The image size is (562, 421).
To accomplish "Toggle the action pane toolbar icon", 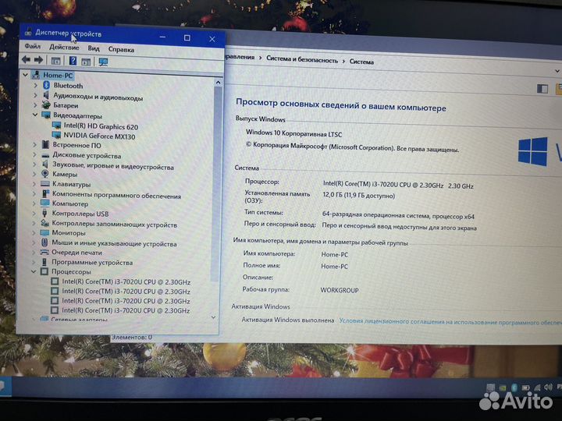I will pyautogui.click(x=86, y=62).
